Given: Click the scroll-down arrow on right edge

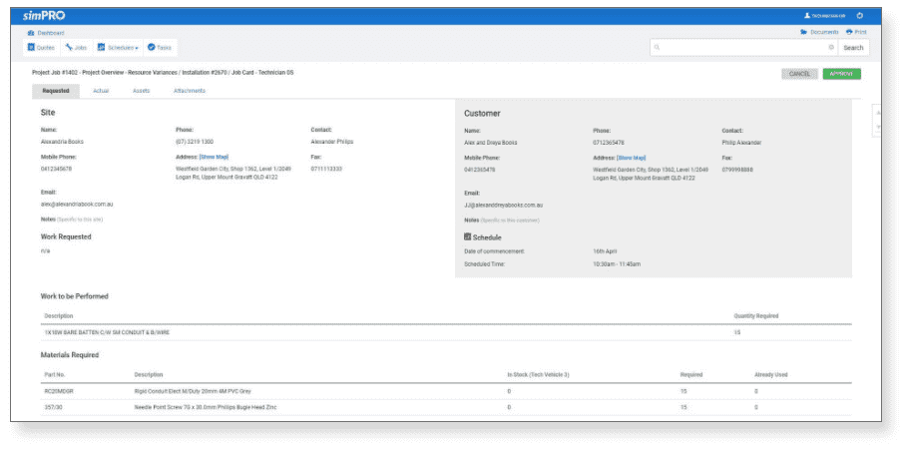Looking at the screenshot, I should pyautogui.click(x=878, y=127).
